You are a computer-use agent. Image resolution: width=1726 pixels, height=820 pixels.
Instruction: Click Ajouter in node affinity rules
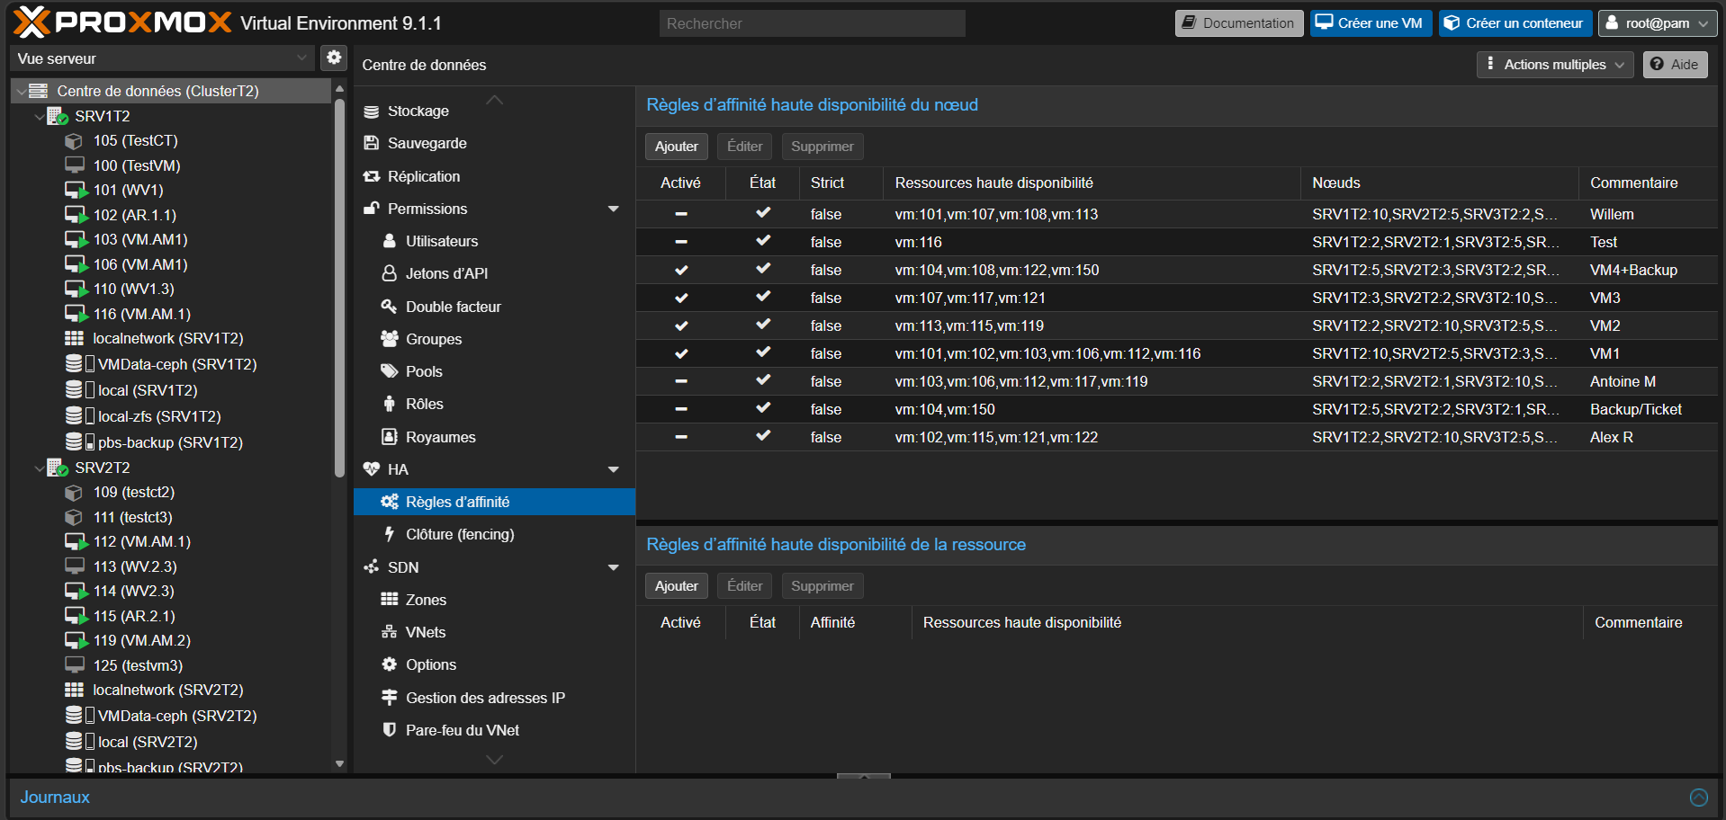coord(677,147)
